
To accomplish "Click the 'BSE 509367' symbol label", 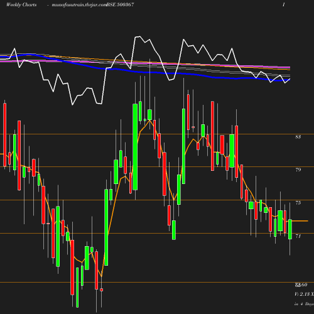I will pyautogui.click(x=120, y=4).
